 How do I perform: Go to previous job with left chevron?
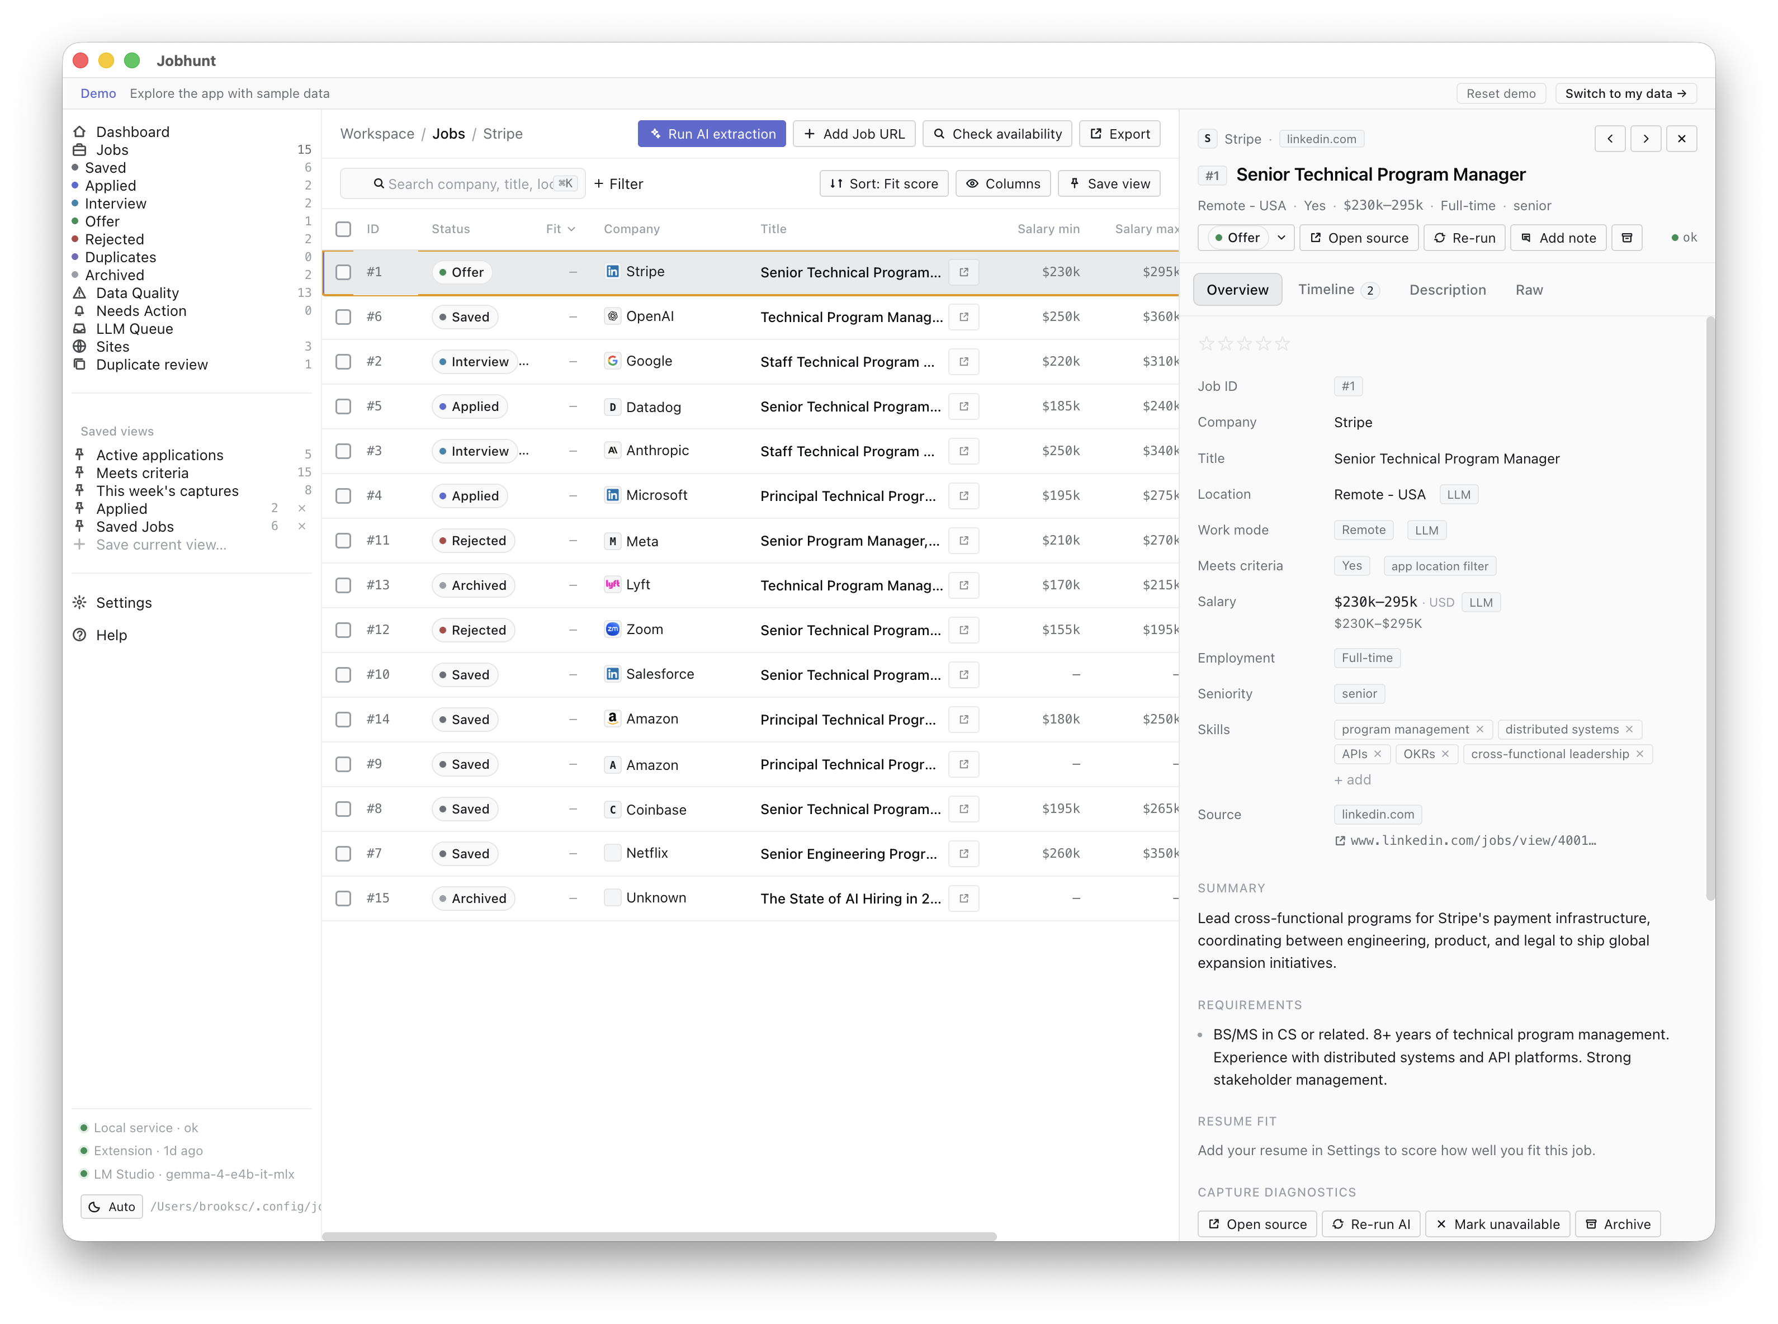click(1610, 139)
